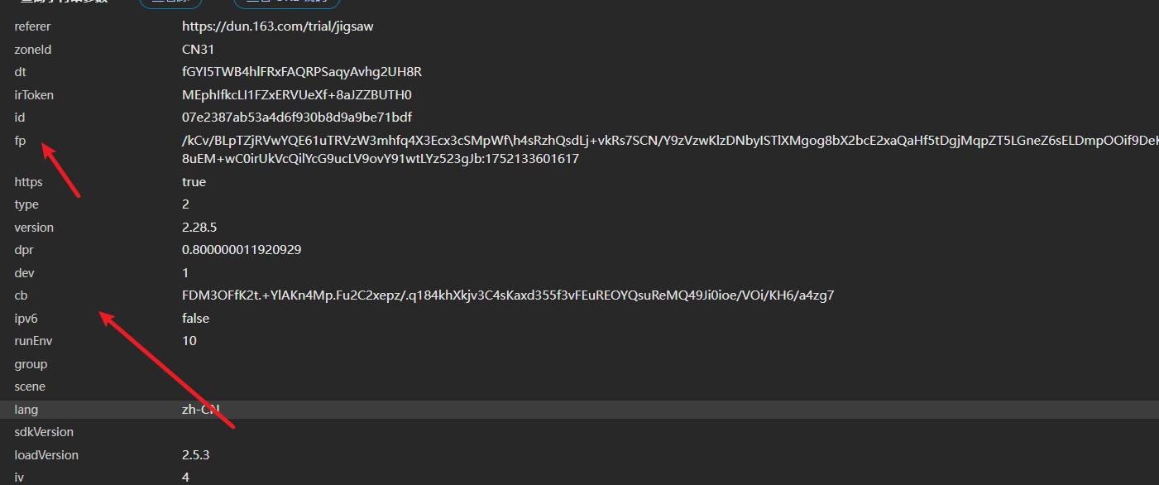Select the referer URL value dun.163.com

pos(277,26)
